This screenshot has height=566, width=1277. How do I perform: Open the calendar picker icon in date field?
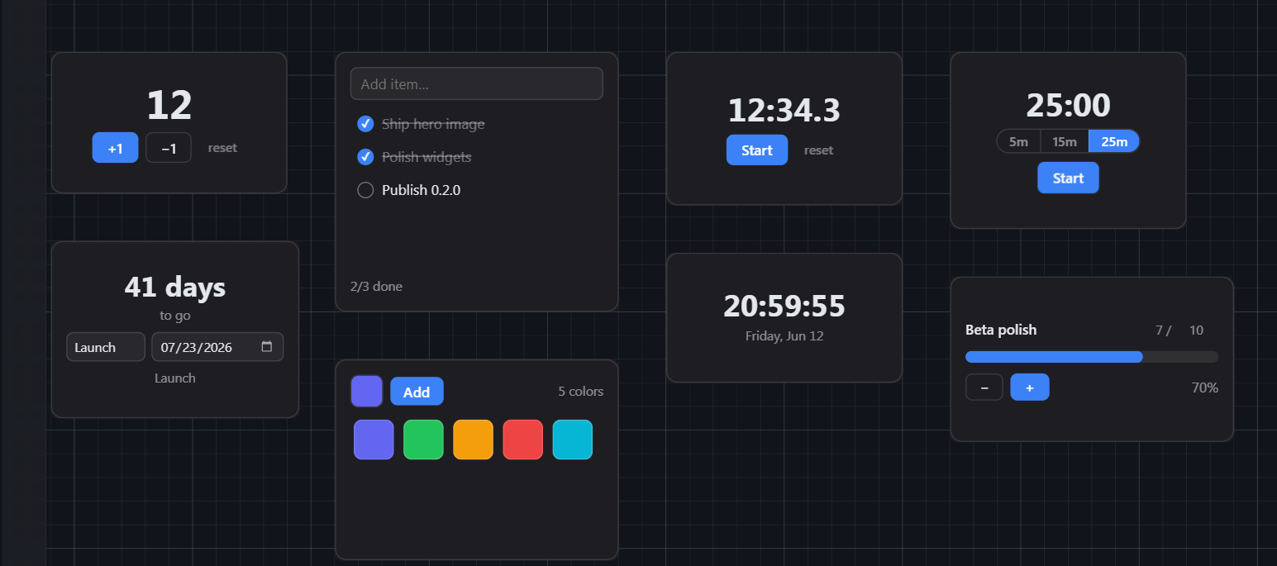click(x=267, y=347)
